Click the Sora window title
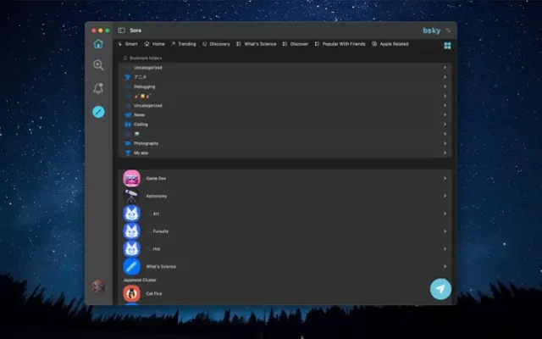The height and width of the screenshot is (339, 542). pyautogui.click(x=135, y=31)
